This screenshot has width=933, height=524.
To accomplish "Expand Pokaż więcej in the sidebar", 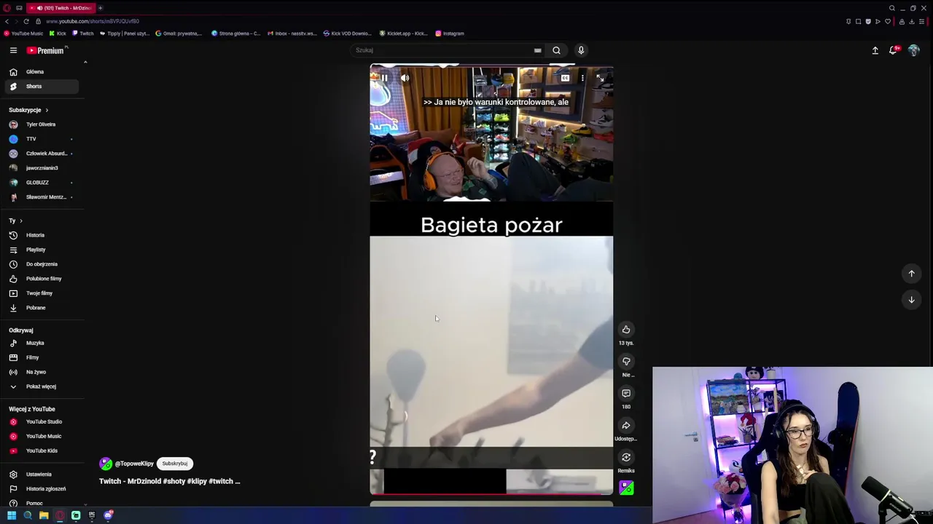I will point(42,386).
